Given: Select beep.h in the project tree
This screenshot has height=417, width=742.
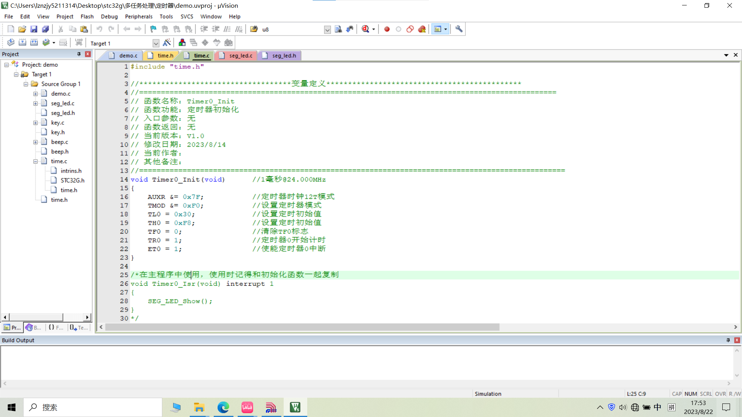Looking at the screenshot, I should pos(60,151).
